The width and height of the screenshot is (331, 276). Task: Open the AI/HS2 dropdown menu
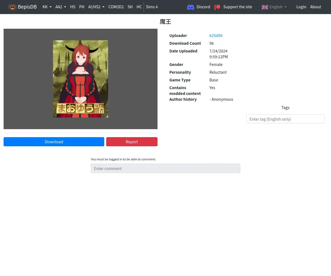pos(96,7)
